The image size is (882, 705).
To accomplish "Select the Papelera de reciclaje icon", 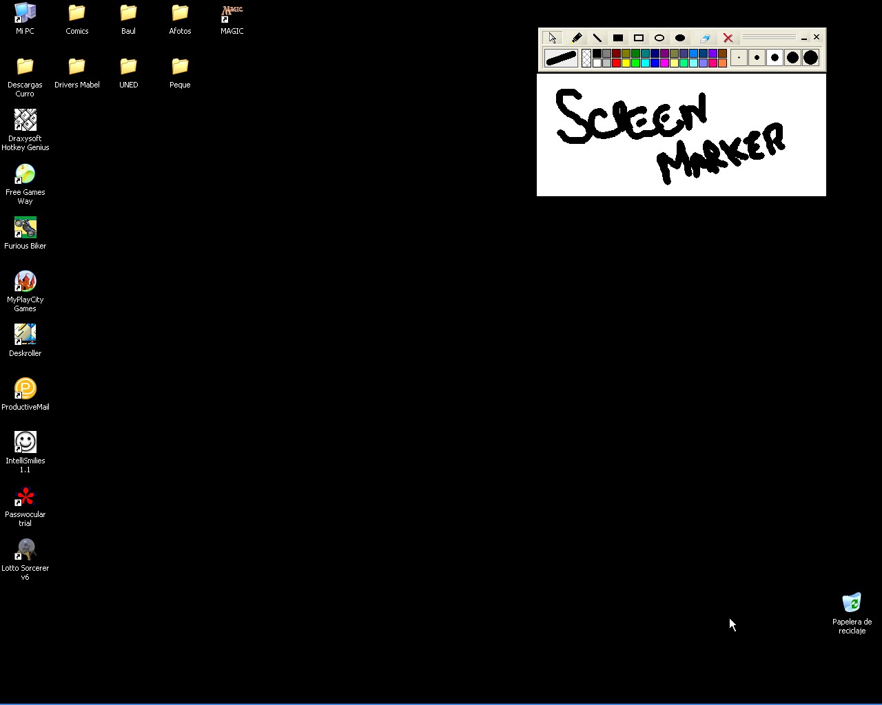I will coord(852,613).
